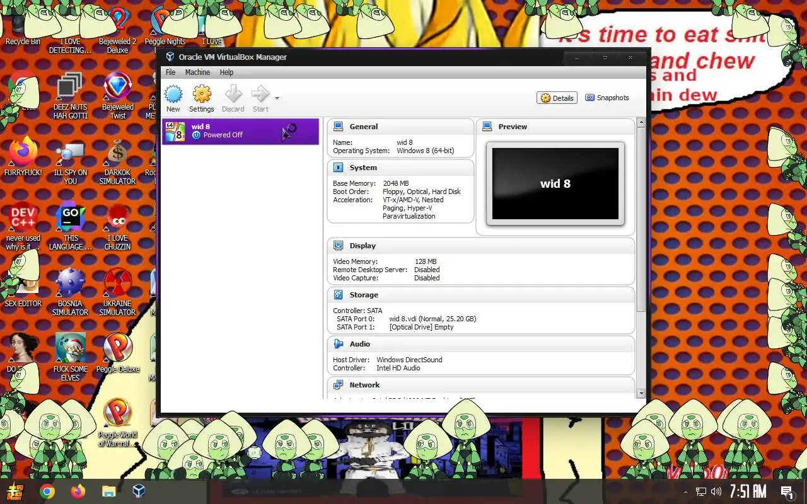This screenshot has width=807, height=504.
Task: Open the ILL SPY ON YOU desktop shortcut
Action: pyautogui.click(x=70, y=163)
